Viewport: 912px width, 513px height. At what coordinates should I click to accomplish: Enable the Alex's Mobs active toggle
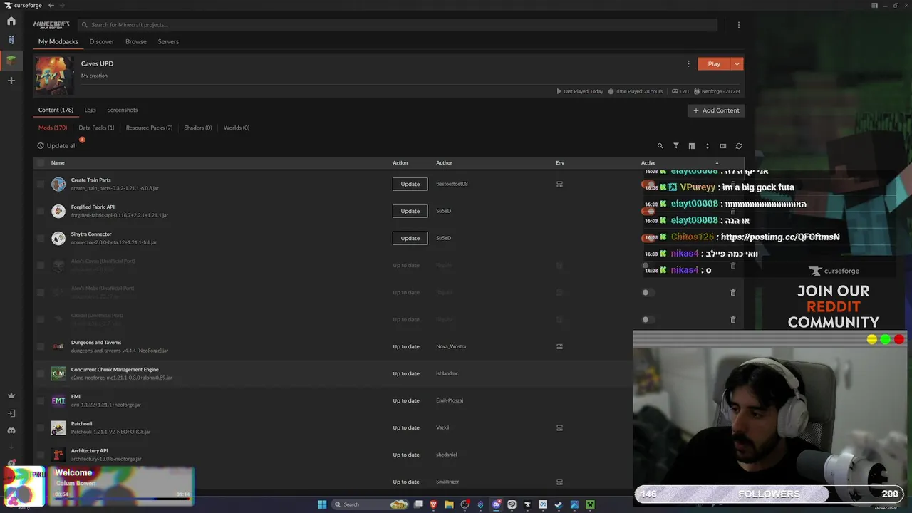[647, 293]
